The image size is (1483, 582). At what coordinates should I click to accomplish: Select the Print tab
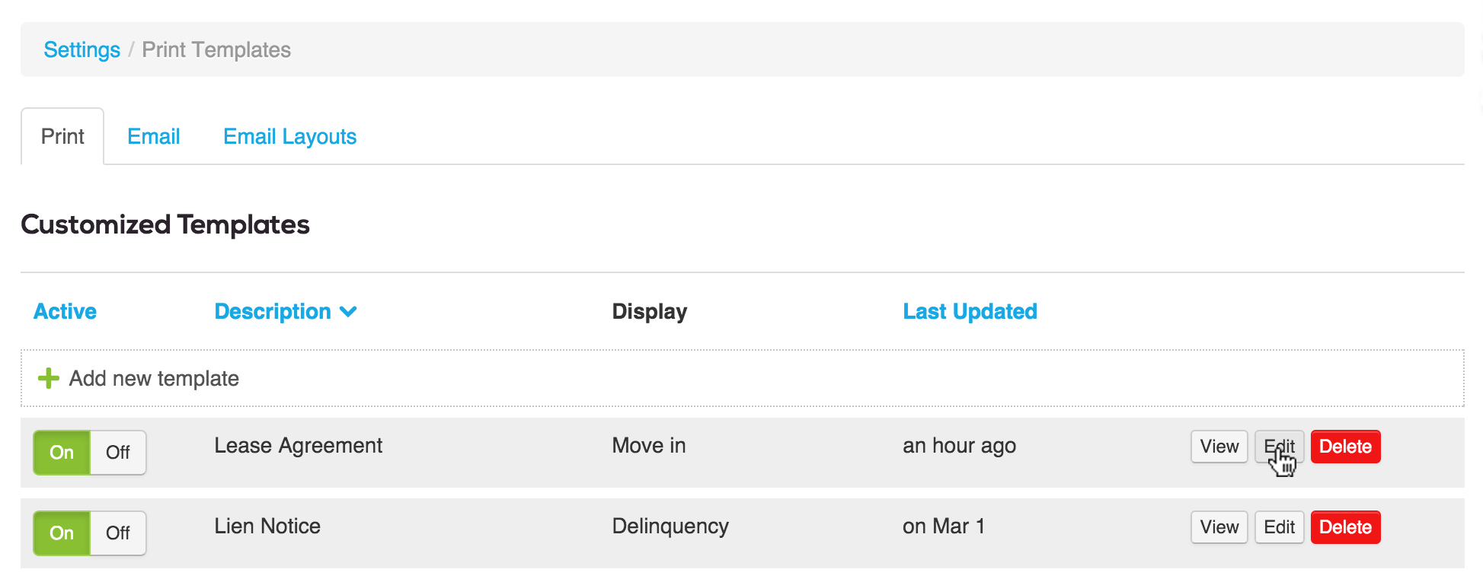(62, 137)
